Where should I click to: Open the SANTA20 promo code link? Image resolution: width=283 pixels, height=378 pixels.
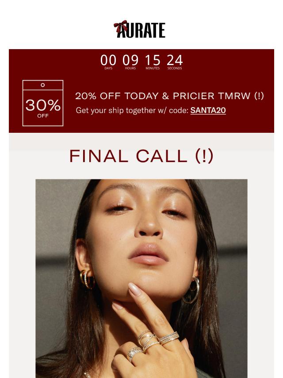(208, 110)
